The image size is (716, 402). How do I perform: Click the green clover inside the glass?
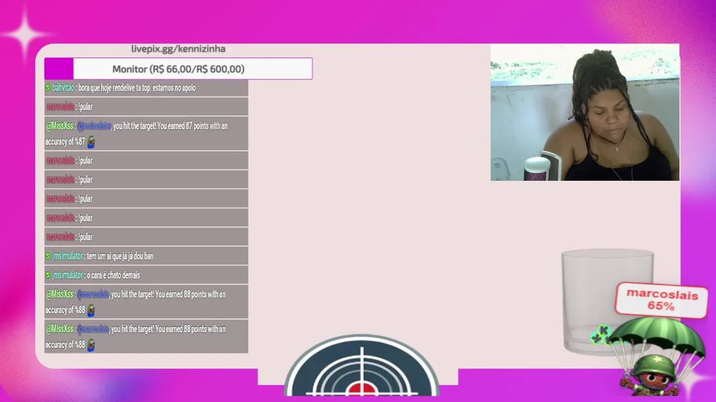(600, 335)
